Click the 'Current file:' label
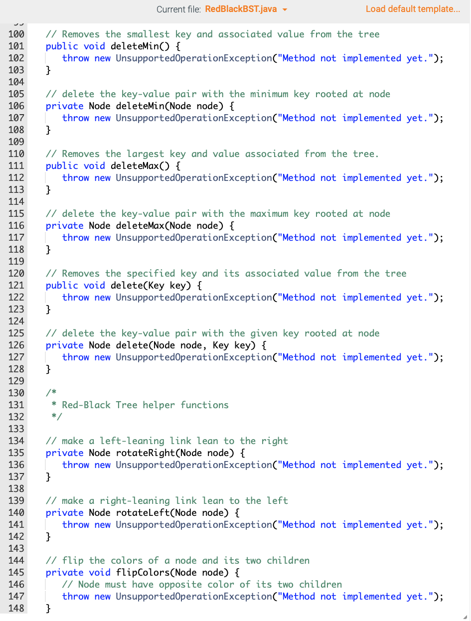Viewport: 471px width, 621px height. (179, 9)
